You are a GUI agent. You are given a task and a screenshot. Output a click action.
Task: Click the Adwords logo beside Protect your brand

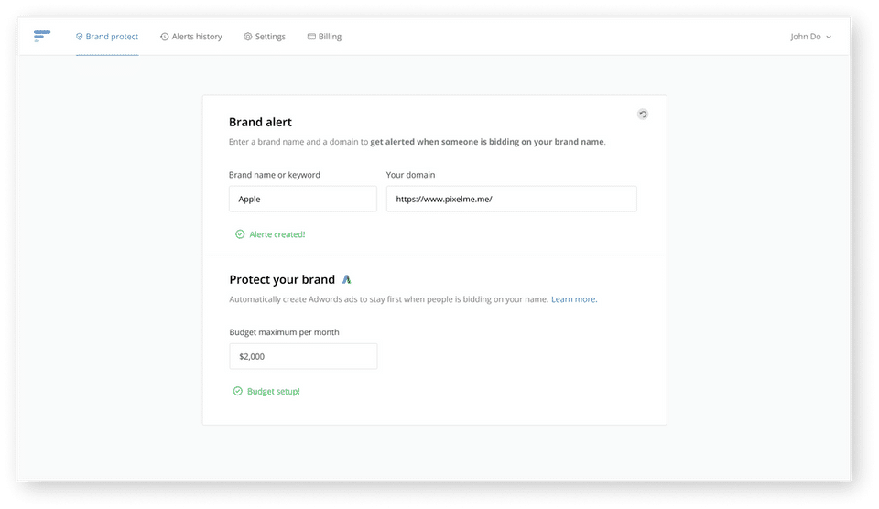(x=346, y=279)
